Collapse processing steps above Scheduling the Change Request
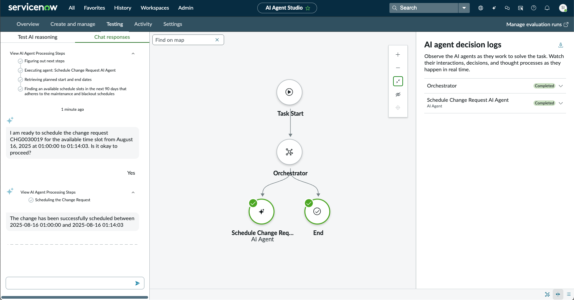 (133, 192)
